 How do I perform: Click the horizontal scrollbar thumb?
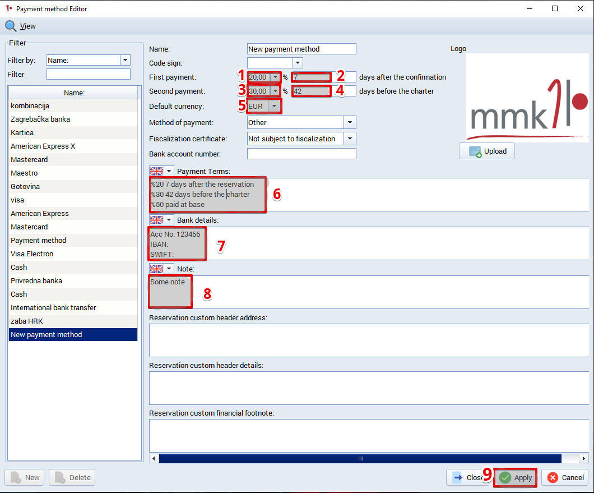[x=360, y=458]
